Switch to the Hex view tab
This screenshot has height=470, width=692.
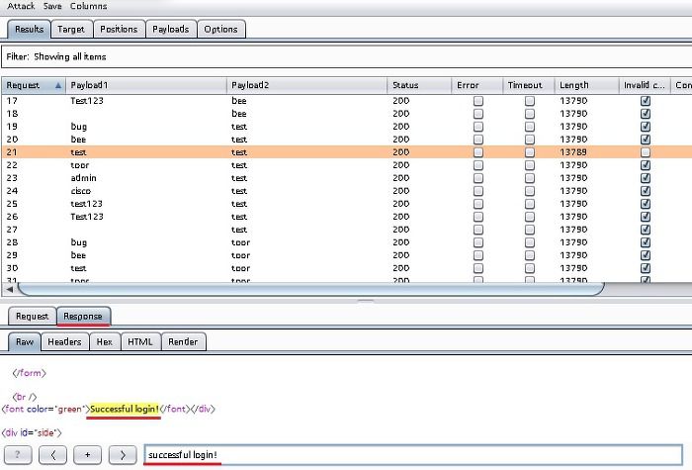(x=105, y=342)
